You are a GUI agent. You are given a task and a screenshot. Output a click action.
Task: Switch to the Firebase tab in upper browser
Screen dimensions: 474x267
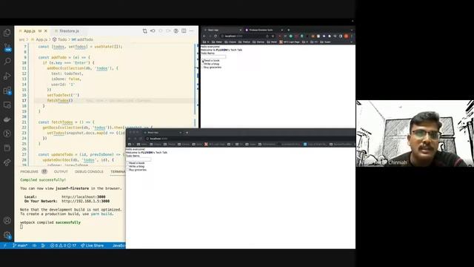click(x=261, y=30)
